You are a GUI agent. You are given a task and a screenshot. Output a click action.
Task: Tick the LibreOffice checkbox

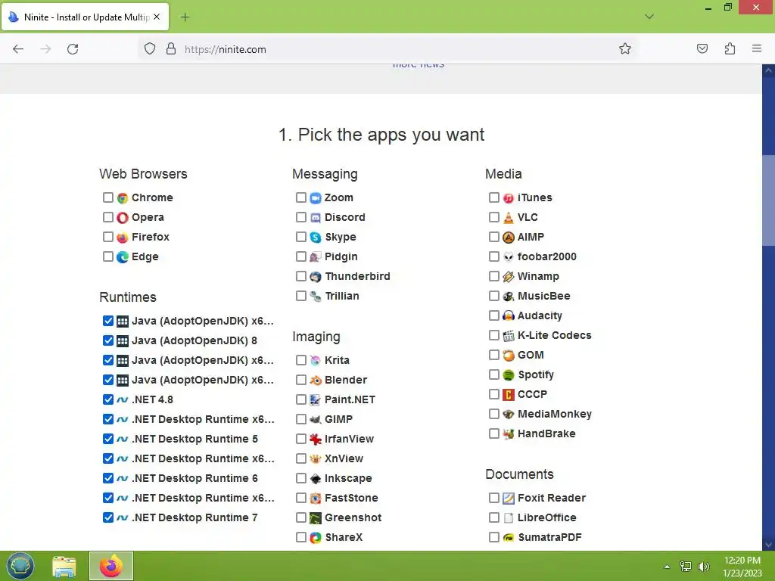click(x=493, y=517)
